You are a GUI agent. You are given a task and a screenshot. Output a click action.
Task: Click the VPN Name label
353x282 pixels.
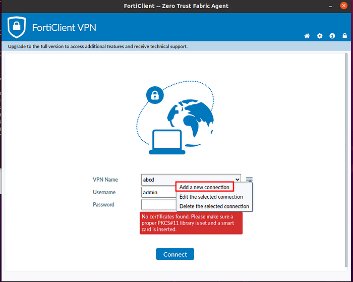105,180
